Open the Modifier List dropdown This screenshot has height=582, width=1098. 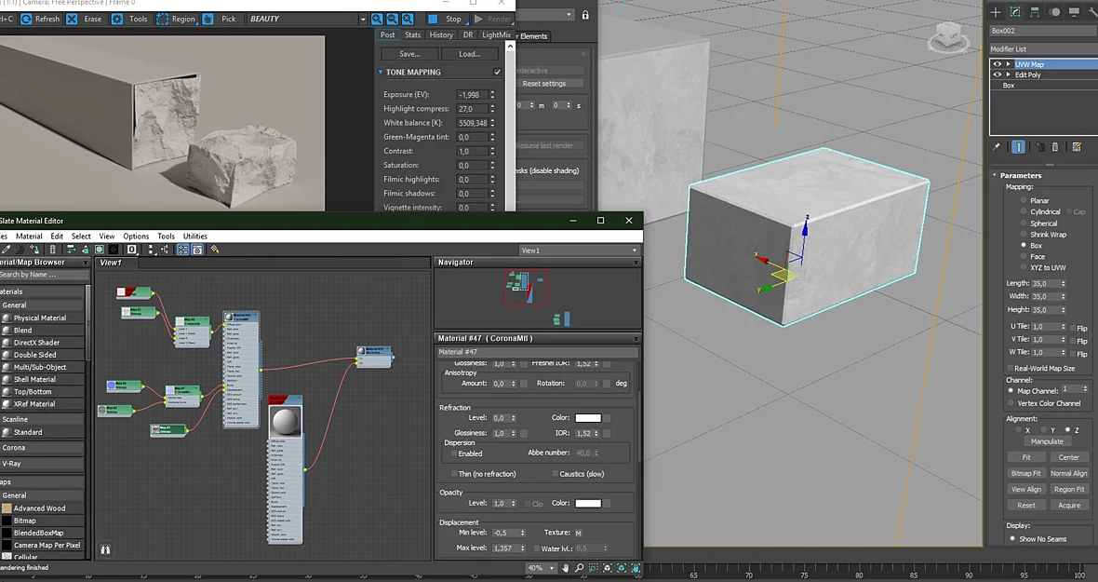click(x=1043, y=49)
